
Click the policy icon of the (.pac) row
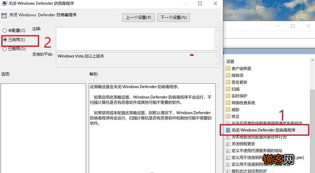pos(228,157)
